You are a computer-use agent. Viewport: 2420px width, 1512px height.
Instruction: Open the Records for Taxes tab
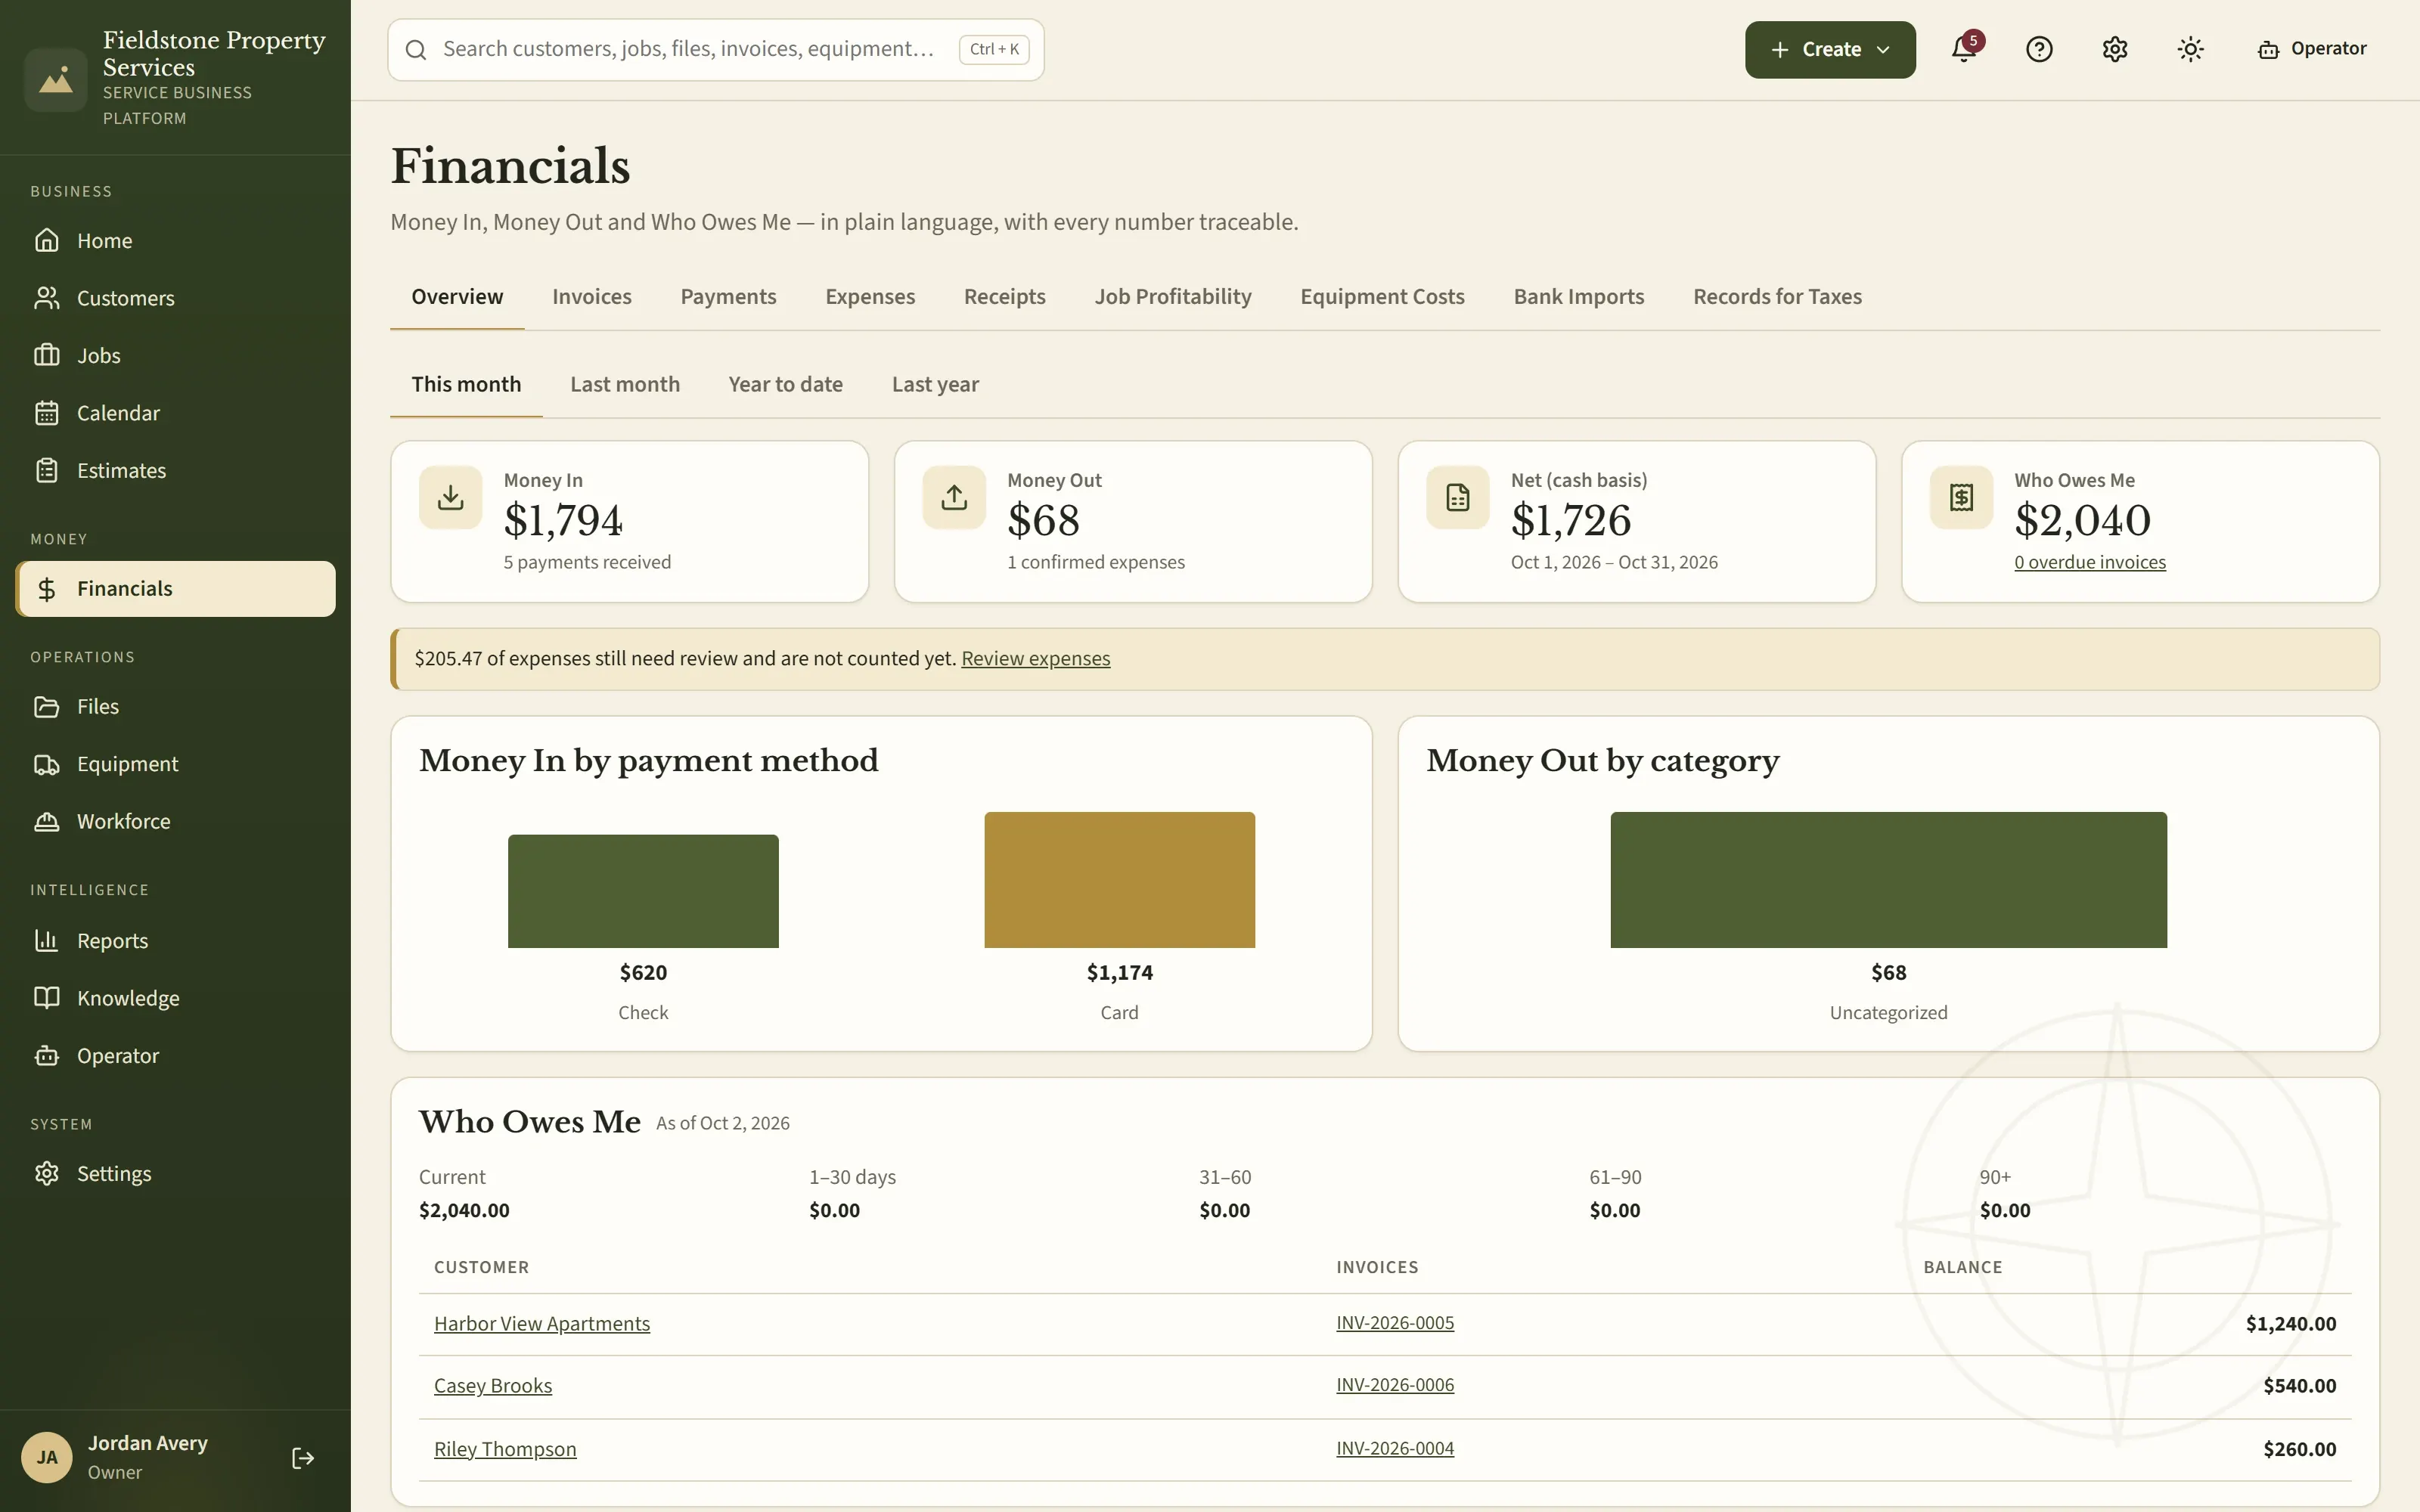click(x=1777, y=297)
